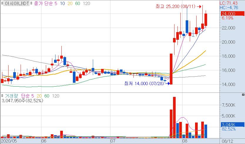
Task: Click the 14,000 price axis label
Action: pos(229,84)
